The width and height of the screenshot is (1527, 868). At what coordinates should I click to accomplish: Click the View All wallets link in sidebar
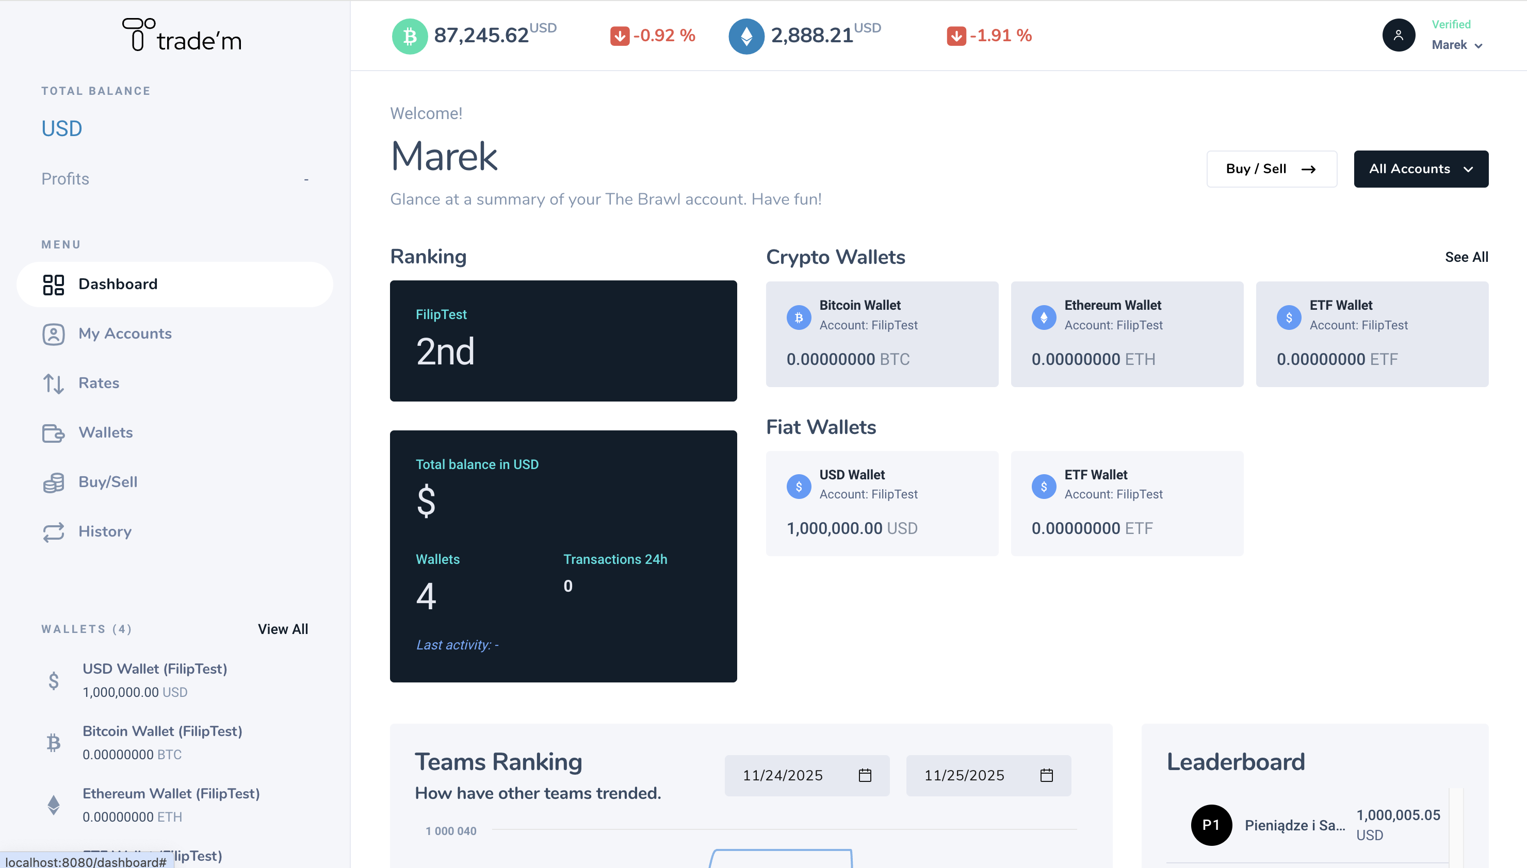click(x=283, y=629)
